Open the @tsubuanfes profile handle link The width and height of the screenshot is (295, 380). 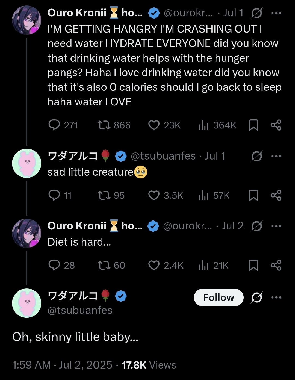(x=80, y=310)
